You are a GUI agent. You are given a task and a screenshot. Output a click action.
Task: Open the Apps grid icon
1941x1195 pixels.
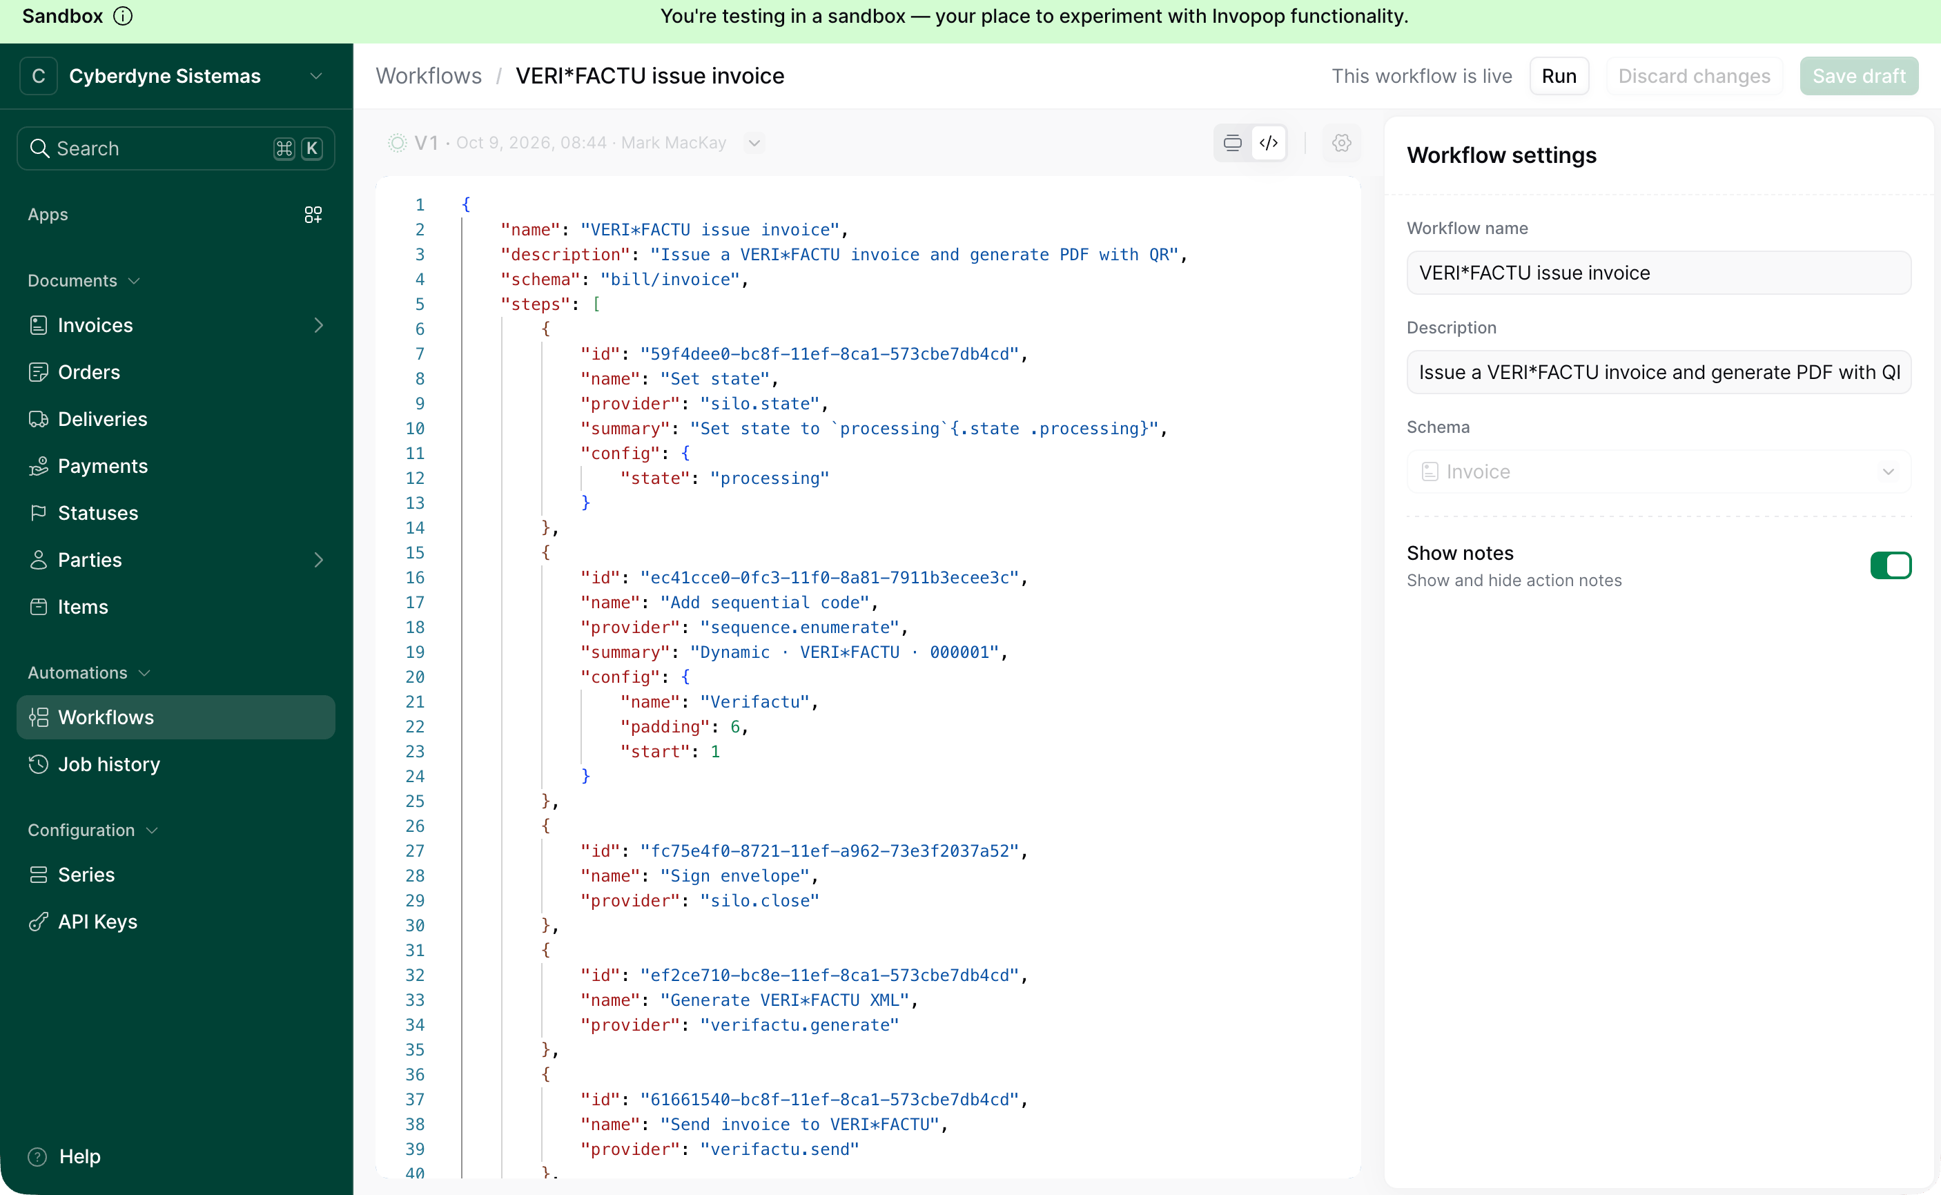(313, 214)
